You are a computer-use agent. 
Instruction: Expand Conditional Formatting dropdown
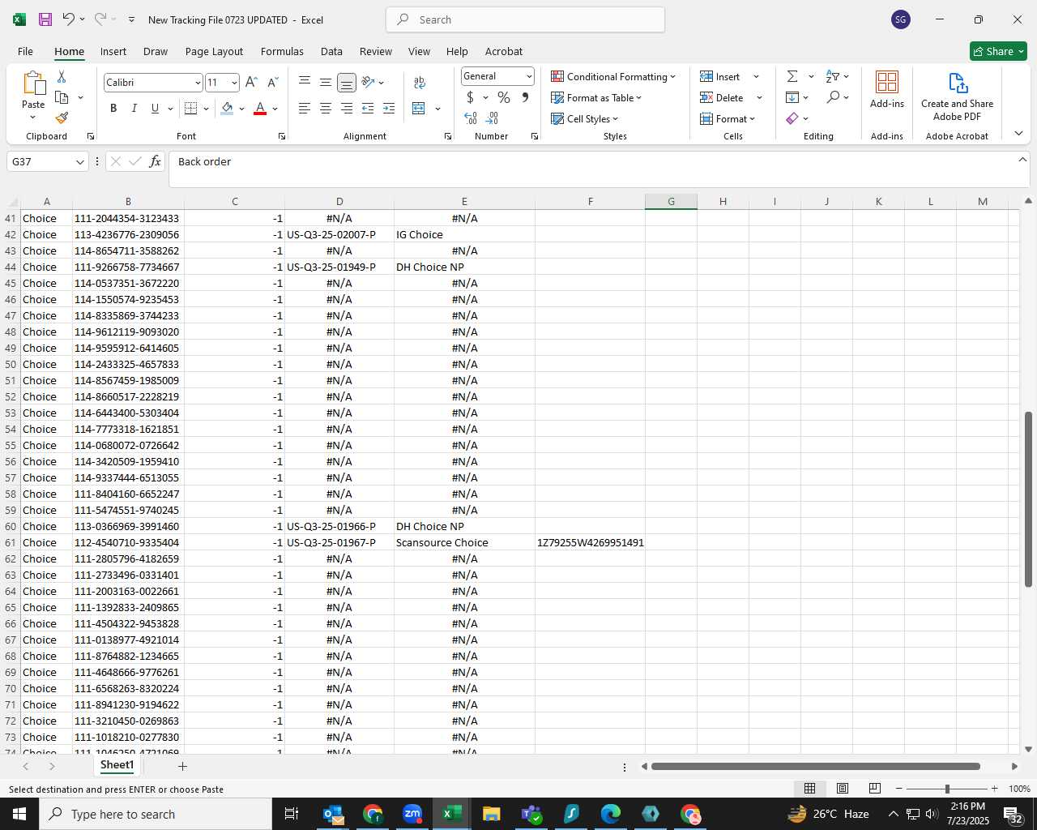pyautogui.click(x=672, y=77)
